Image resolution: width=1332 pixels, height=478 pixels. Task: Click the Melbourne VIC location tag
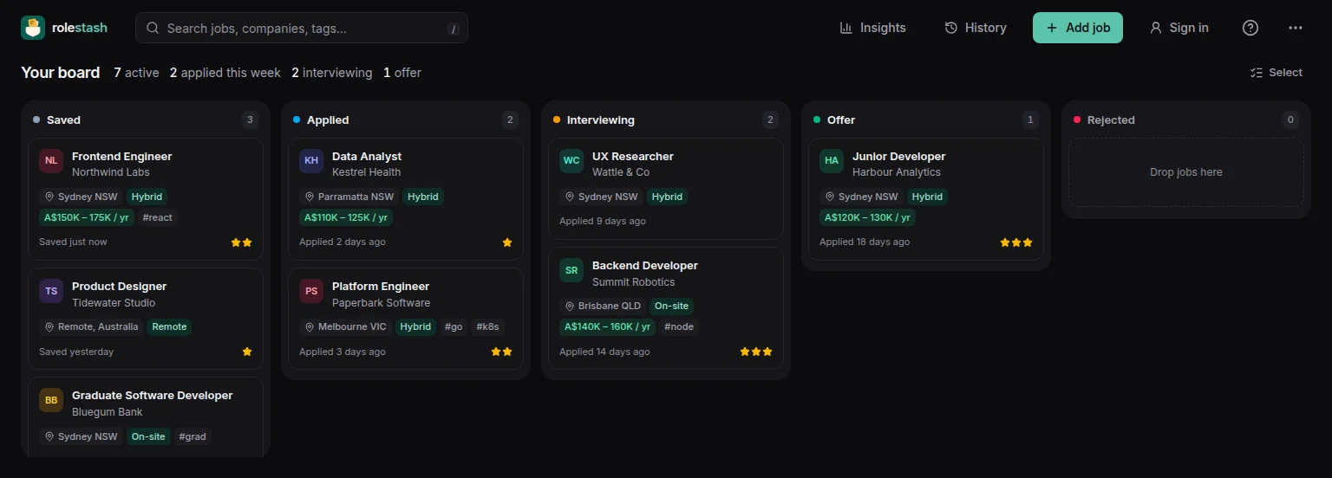[345, 326]
